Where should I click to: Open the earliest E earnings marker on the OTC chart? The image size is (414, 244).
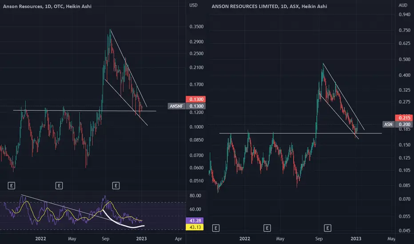[12, 186]
